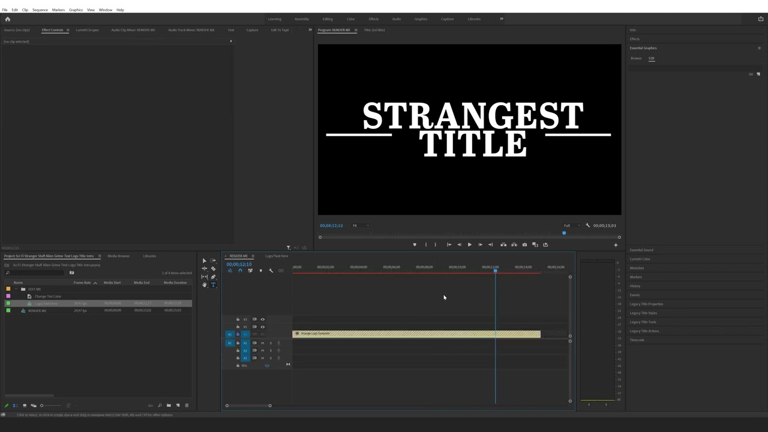This screenshot has height=432, width=768.
Task: Show hidden source panel tabs chevrons
Action: coord(310,30)
